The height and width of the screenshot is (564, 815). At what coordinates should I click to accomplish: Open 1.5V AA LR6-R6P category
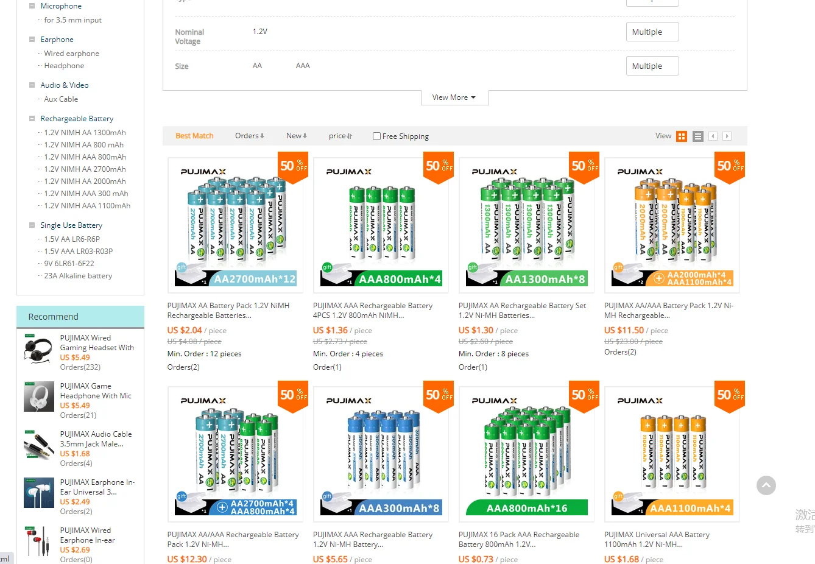coord(72,239)
